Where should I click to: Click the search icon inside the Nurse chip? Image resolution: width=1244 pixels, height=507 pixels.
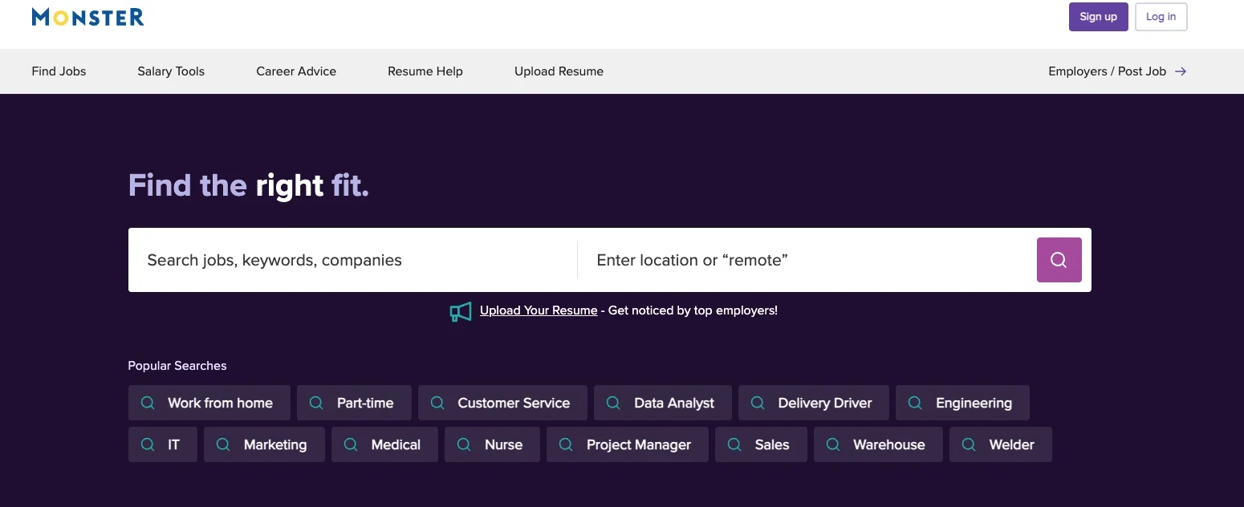tap(463, 444)
